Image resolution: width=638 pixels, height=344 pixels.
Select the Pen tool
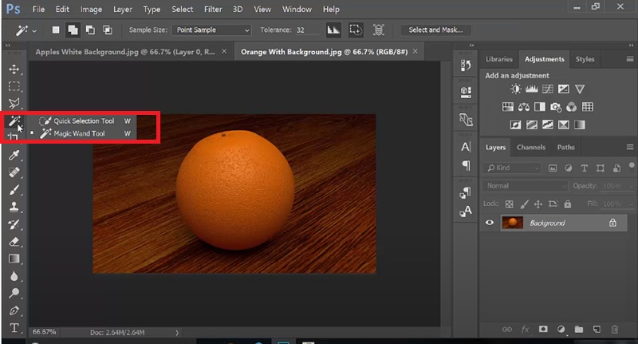tap(14, 310)
